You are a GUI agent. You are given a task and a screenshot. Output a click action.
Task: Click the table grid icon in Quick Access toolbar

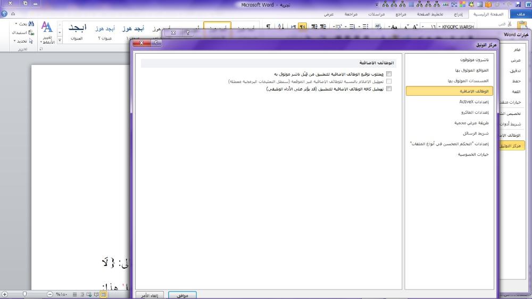411,4
